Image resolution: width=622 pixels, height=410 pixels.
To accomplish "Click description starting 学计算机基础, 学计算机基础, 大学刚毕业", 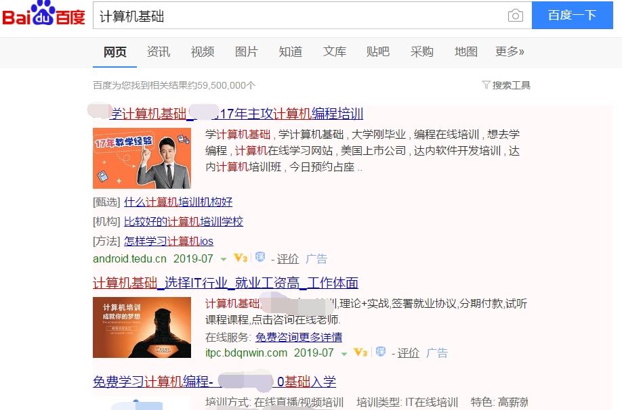I will point(362,150).
